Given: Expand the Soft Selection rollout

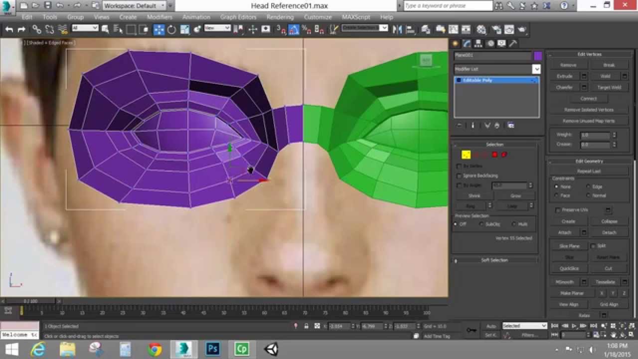Looking at the screenshot, I should tap(494, 260).
